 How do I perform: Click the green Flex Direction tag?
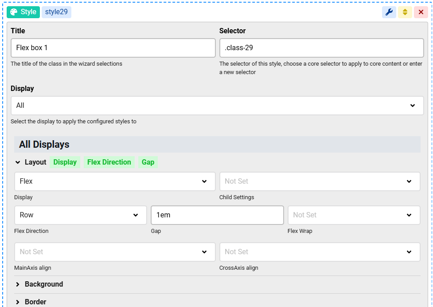click(x=109, y=162)
